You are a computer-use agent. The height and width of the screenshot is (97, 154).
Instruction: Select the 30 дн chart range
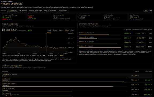click(67, 30)
